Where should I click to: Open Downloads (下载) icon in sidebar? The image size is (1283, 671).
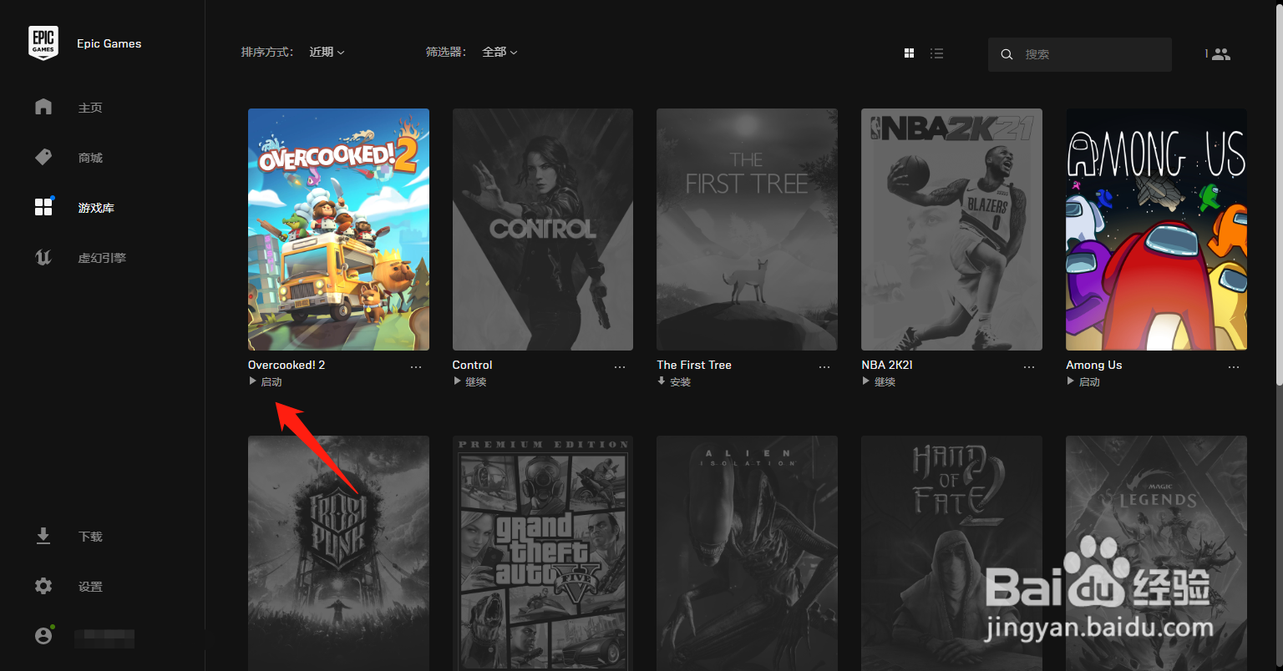pos(43,536)
